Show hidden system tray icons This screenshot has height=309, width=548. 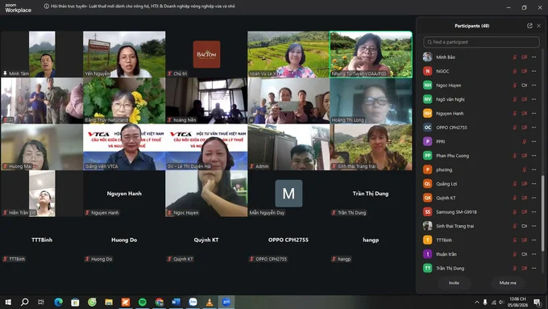click(477, 302)
